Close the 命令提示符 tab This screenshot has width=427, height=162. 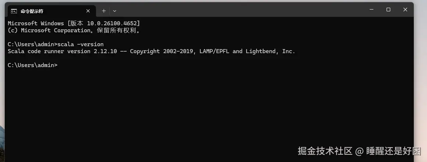[88, 11]
